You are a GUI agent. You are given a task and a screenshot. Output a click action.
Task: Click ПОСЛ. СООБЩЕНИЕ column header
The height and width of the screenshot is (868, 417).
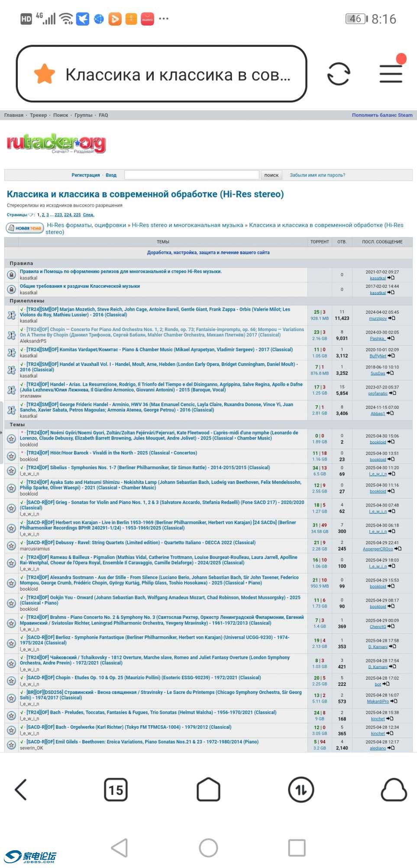(382, 242)
